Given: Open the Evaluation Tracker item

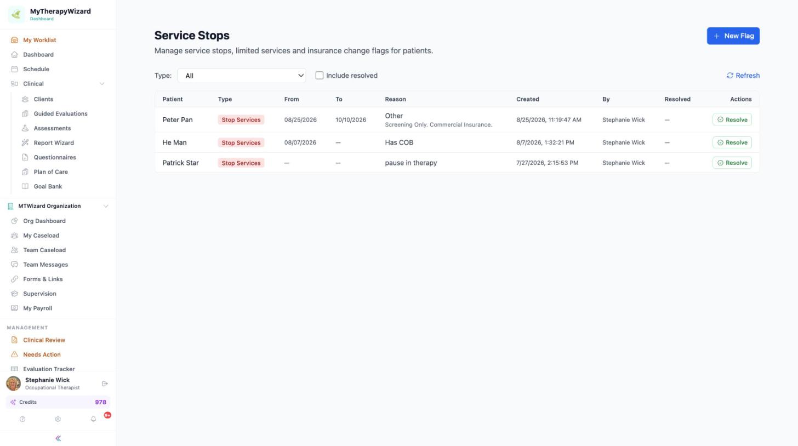Looking at the screenshot, I should pyautogui.click(x=49, y=369).
